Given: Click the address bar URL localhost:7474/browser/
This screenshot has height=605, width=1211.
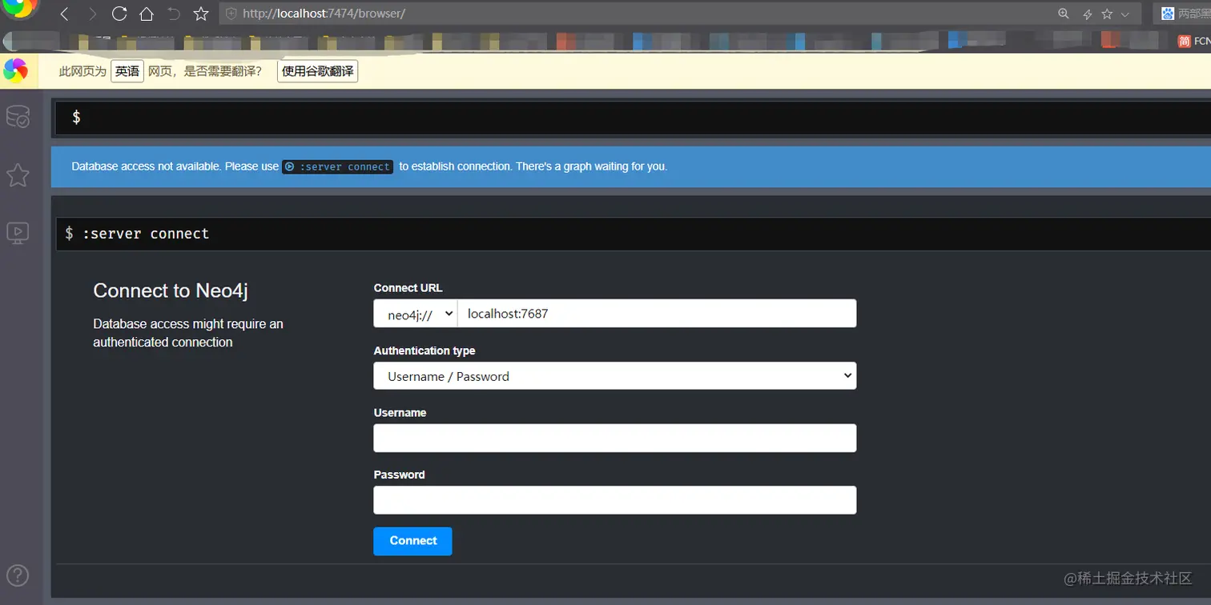Looking at the screenshot, I should (x=324, y=14).
